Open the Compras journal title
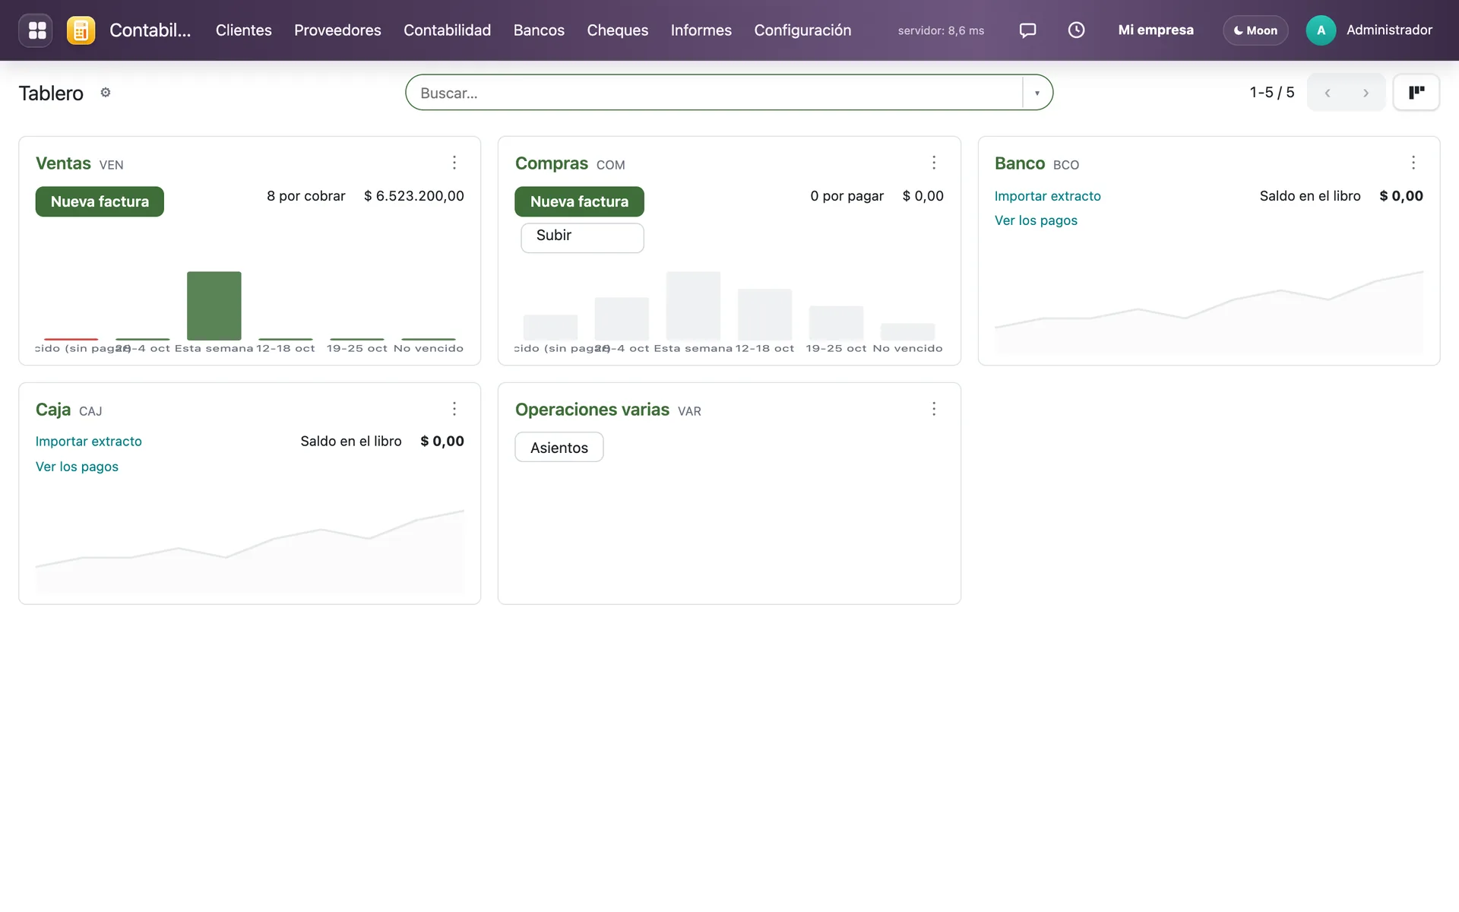 [552, 163]
